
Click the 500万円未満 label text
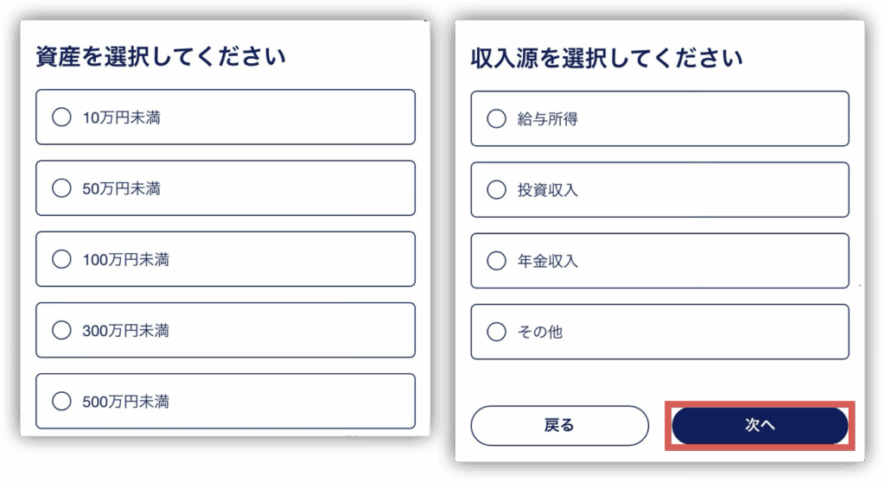pyautogui.click(x=125, y=401)
